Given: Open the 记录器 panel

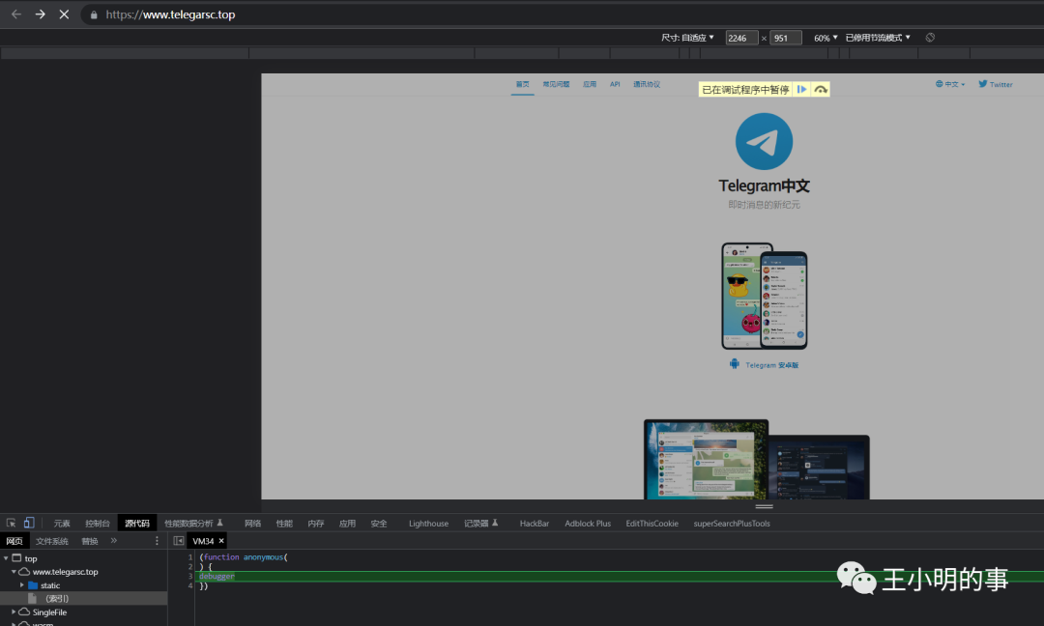Looking at the screenshot, I should coord(480,524).
